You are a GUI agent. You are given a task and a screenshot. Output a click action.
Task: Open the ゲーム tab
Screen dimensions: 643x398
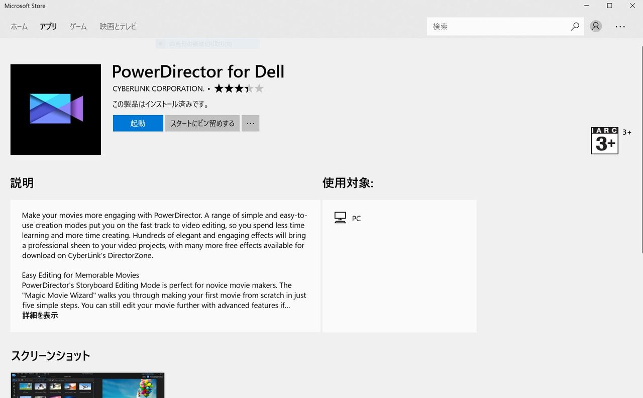pyautogui.click(x=78, y=27)
